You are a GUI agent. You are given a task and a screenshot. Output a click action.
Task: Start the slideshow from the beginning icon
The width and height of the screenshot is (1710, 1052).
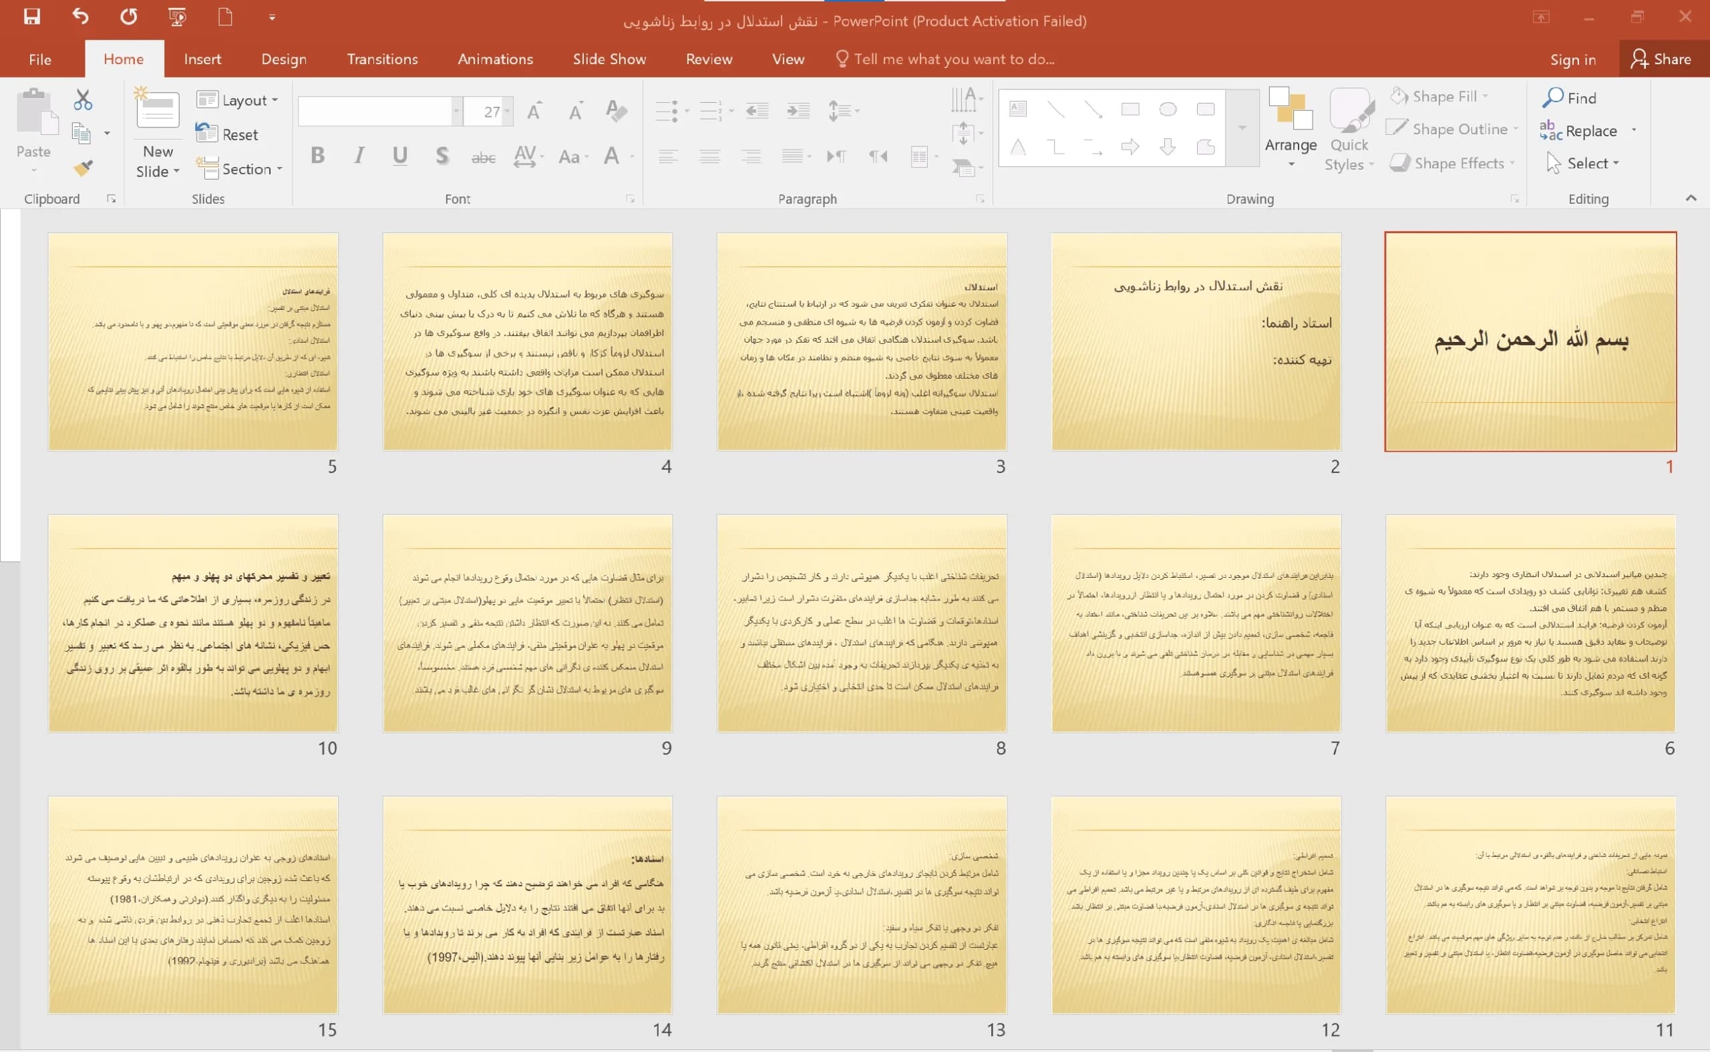pos(178,17)
